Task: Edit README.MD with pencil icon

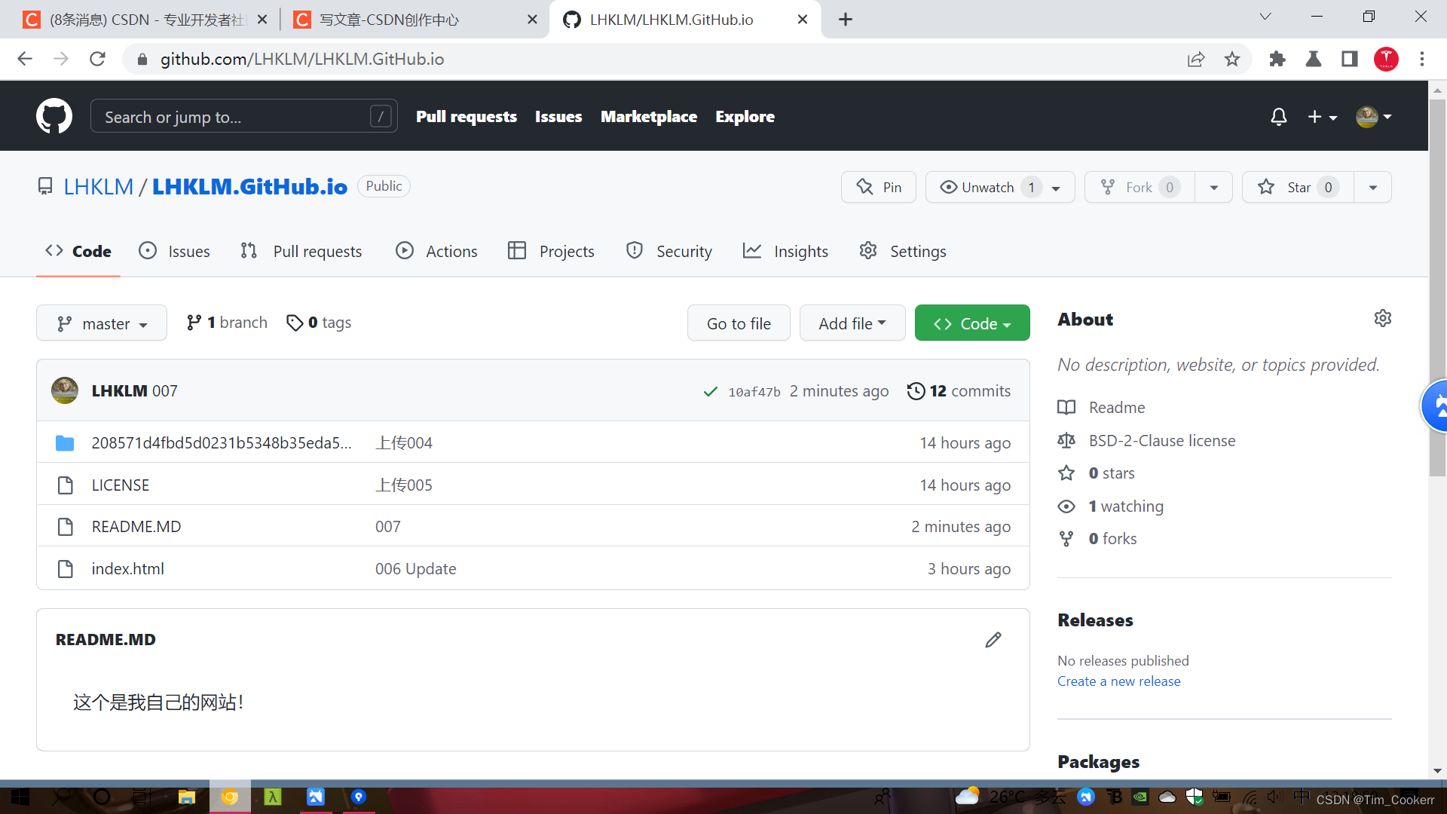Action: pyautogui.click(x=993, y=640)
